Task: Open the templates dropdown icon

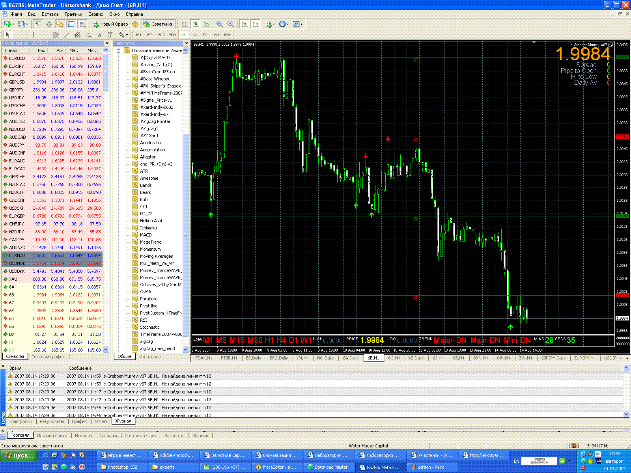Action: 298,24
